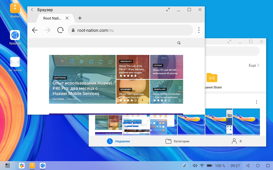Open the TP-Link M7200 review
The height and width of the screenshot is (170, 273).
pyautogui.click(x=167, y=67)
